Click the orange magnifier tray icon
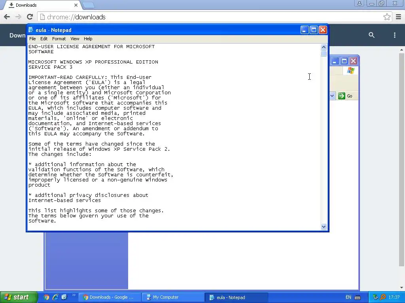 383,297
